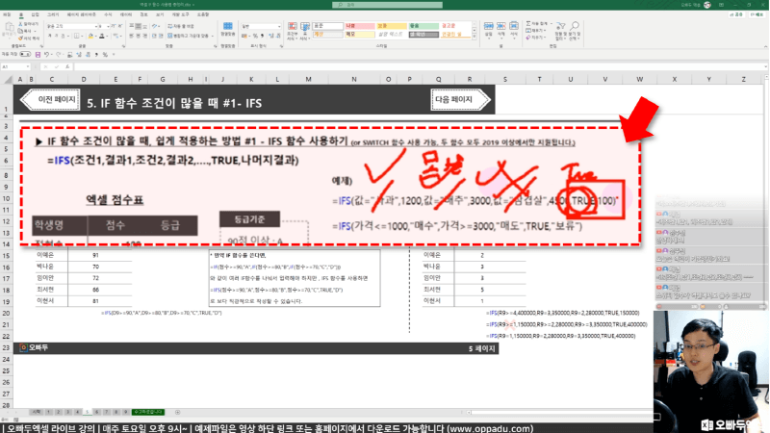Toggle italic formatting
The width and height of the screenshot is (770, 433).
point(57,36)
